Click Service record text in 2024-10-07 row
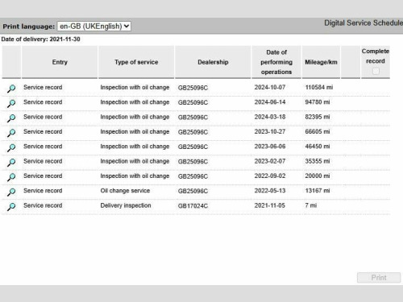This screenshot has width=403, height=302. (43, 87)
